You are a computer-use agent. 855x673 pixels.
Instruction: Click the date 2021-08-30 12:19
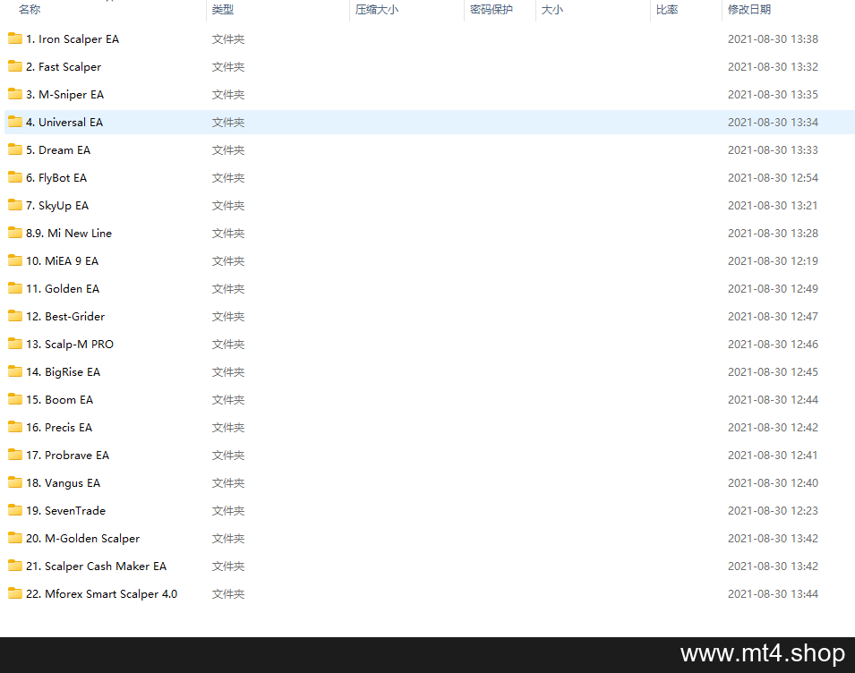(x=773, y=261)
